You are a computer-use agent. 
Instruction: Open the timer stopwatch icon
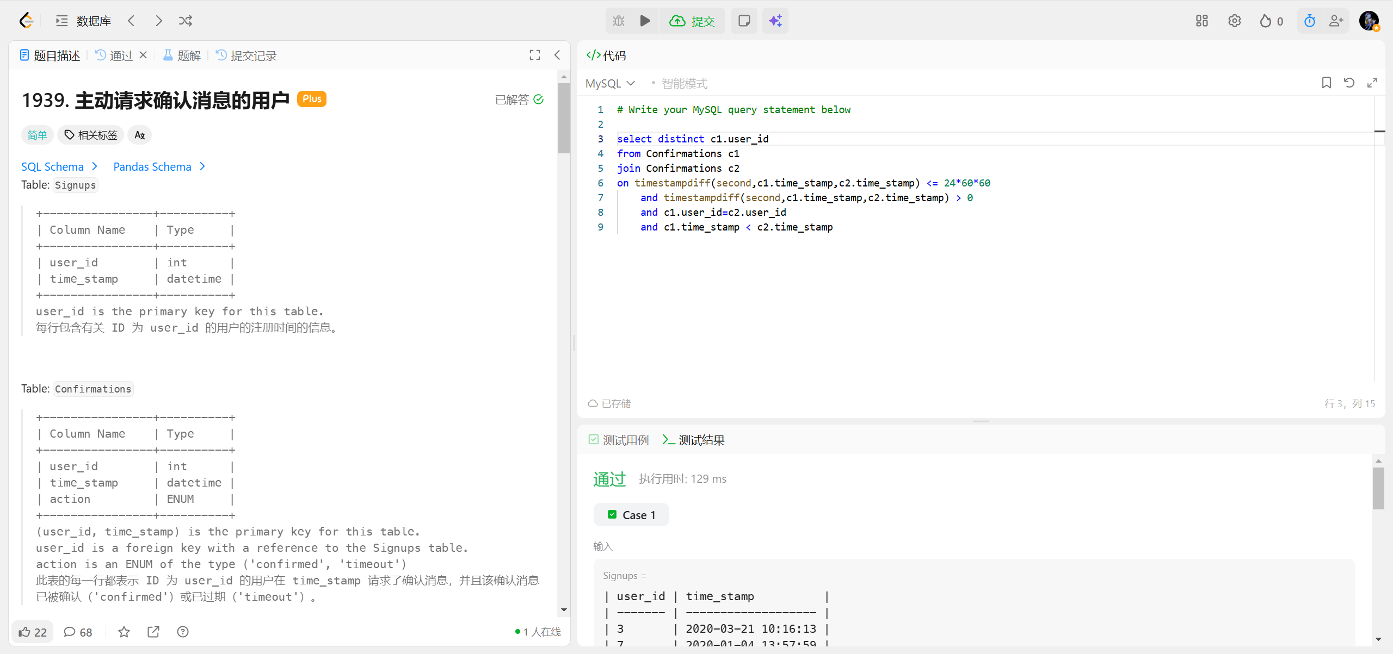click(1310, 21)
